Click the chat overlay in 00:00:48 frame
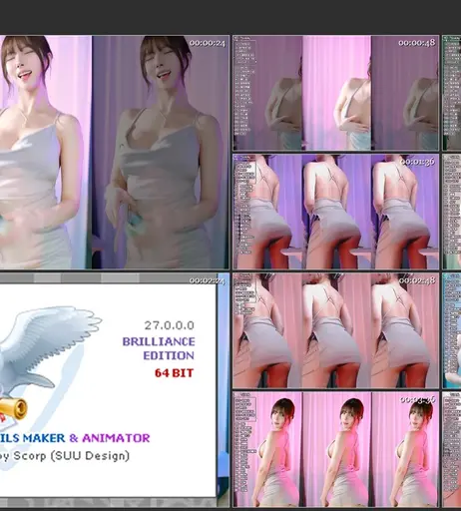The width and height of the screenshot is (461, 511). tap(245, 87)
